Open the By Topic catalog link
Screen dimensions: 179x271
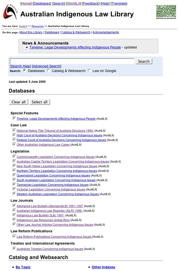point(23,267)
